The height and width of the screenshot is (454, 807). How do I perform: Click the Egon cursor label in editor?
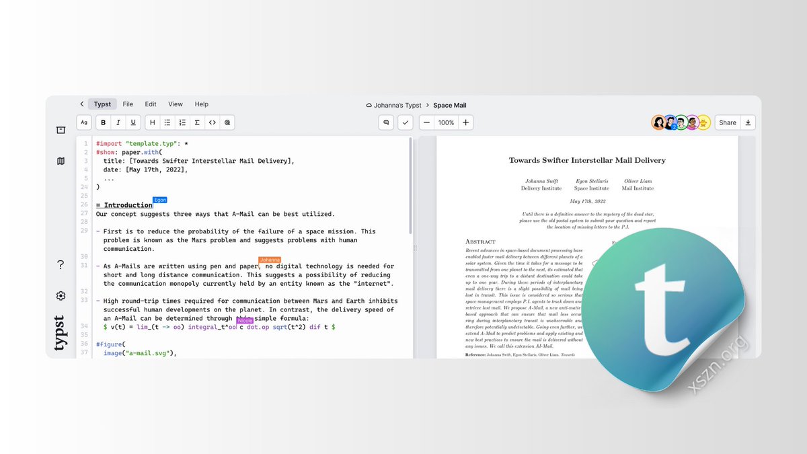[159, 200]
